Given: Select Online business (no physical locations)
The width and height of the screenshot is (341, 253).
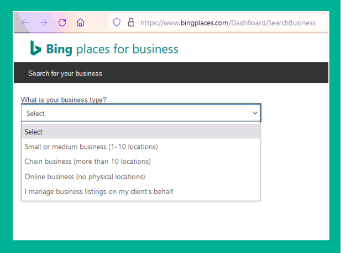Looking at the screenshot, I should [x=141, y=176].
